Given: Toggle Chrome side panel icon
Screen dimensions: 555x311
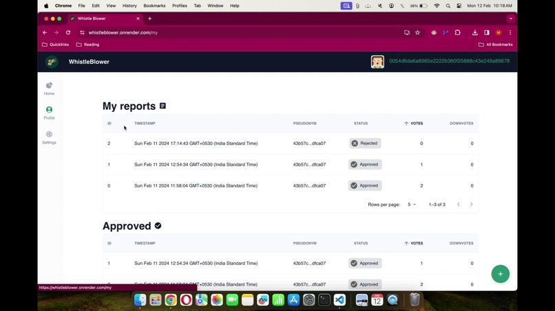Looking at the screenshot, I should tap(487, 32).
